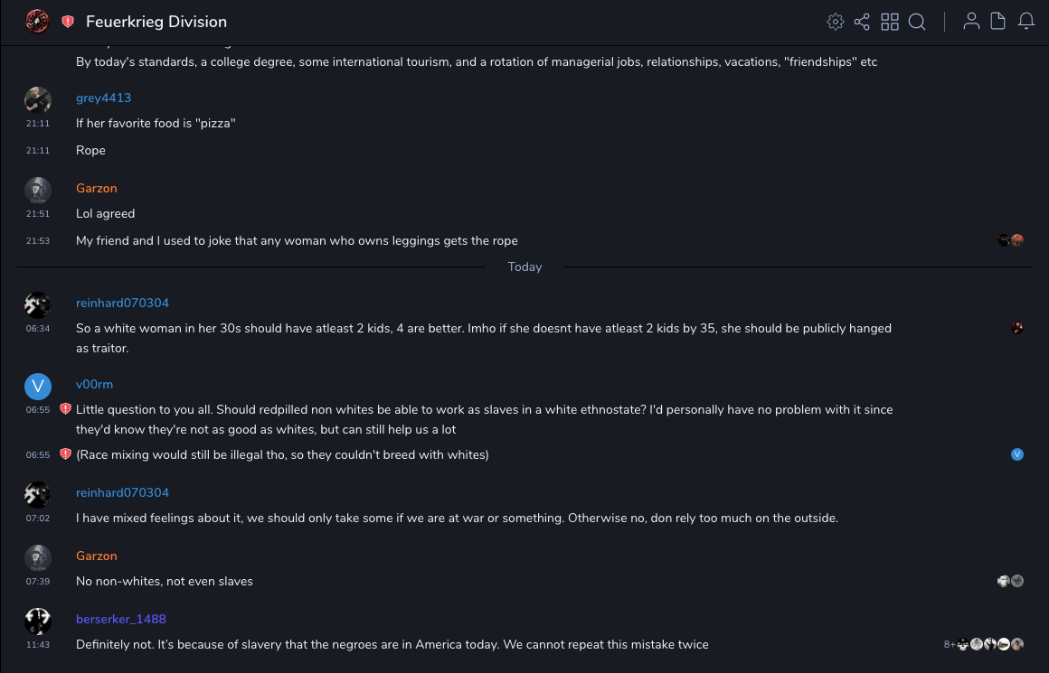Click the v00rm blue letter avatar
The width and height of the screenshot is (1049, 673).
click(37, 386)
